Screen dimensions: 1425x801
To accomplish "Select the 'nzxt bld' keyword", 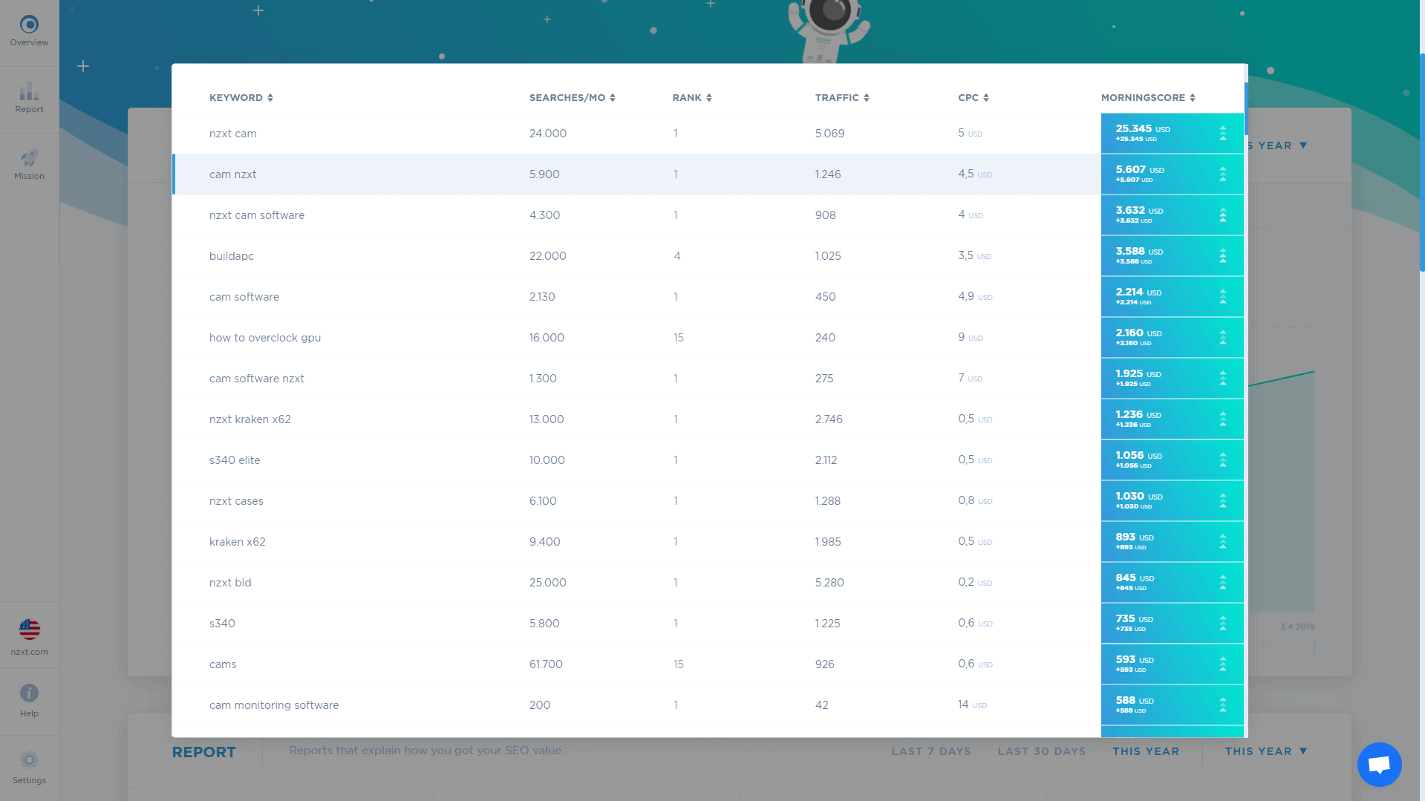I will (230, 583).
